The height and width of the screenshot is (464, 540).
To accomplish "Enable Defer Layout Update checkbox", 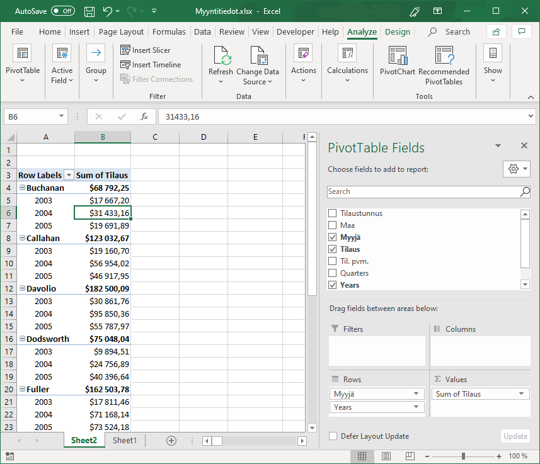I will point(333,436).
